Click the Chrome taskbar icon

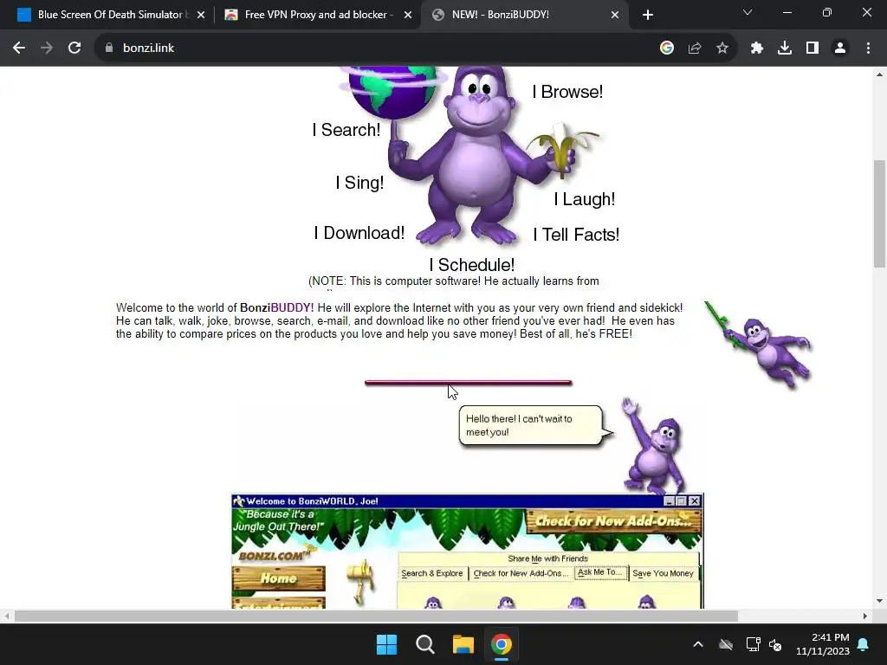[502, 644]
